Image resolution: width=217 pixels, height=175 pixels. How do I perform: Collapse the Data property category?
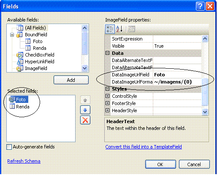coord(107,53)
